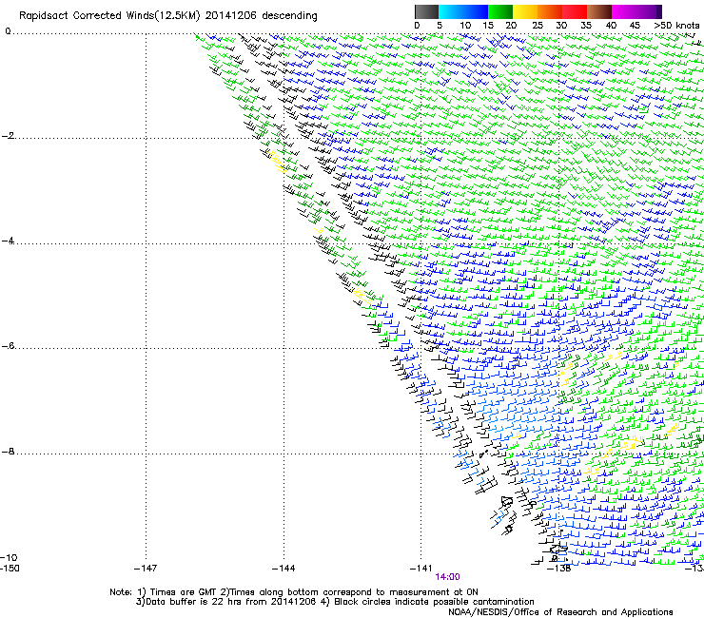Click the -144 longitude axis label
The image size is (704, 618).
point(284,569)
